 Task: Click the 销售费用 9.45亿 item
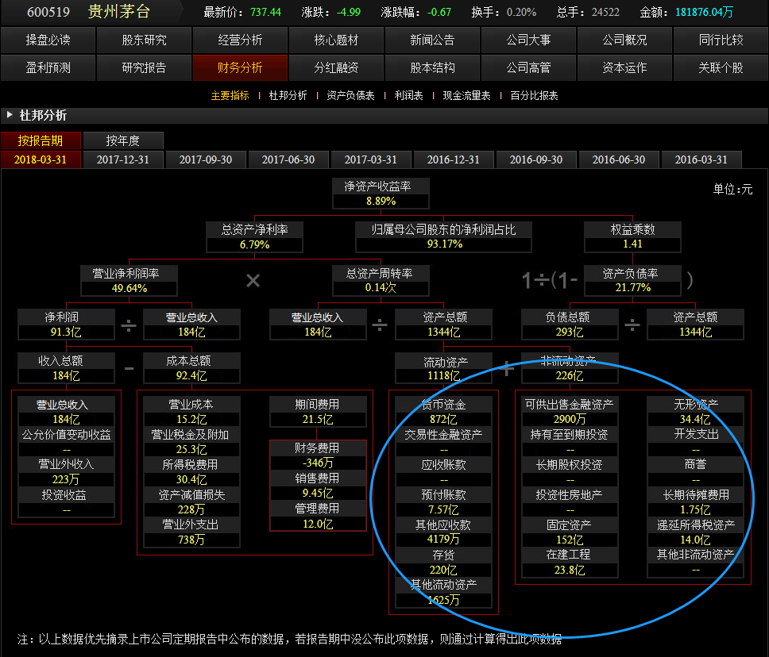(318, 486)
